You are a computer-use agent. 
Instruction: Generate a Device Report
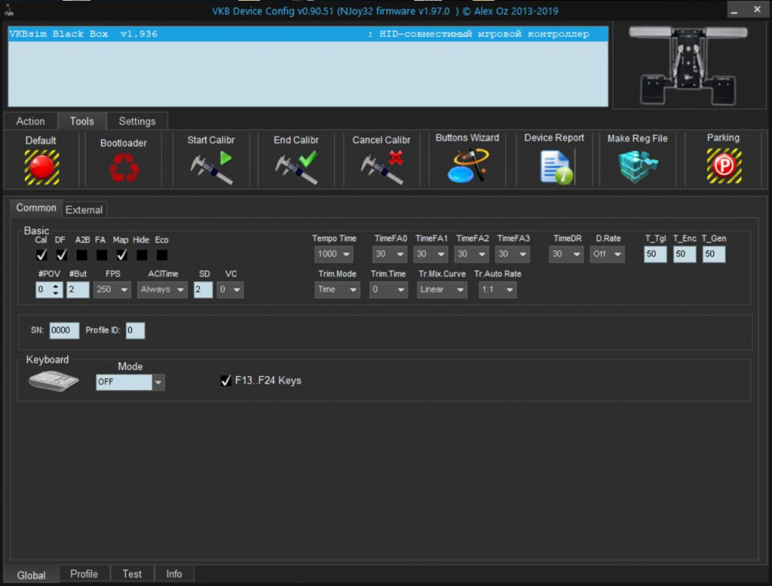(554, 167)
